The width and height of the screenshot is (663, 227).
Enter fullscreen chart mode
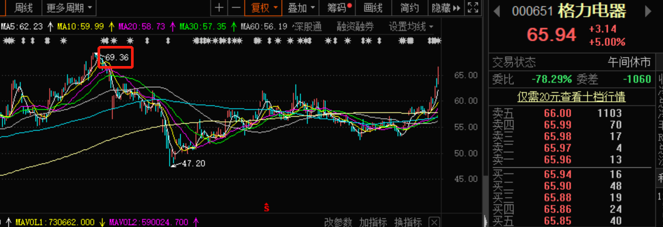tap(472, 7)
